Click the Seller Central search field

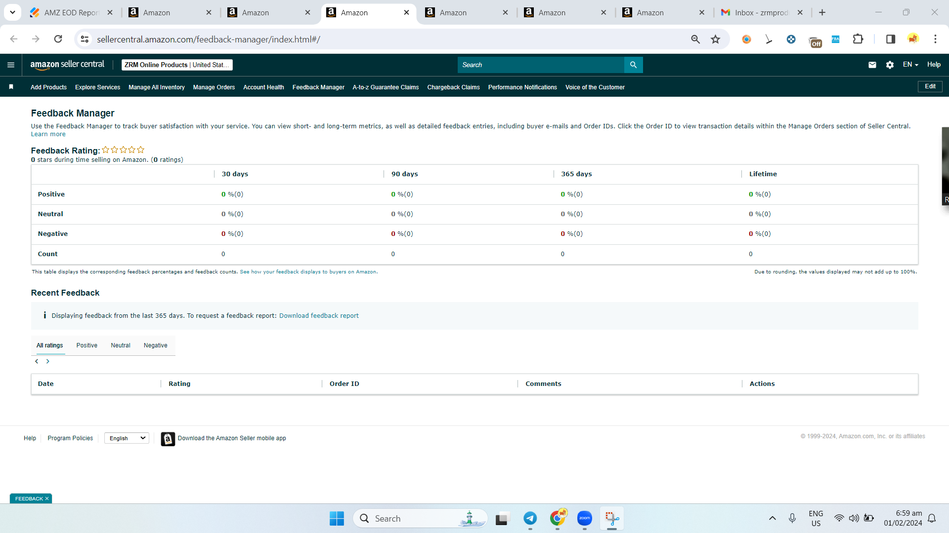point(541,65)
